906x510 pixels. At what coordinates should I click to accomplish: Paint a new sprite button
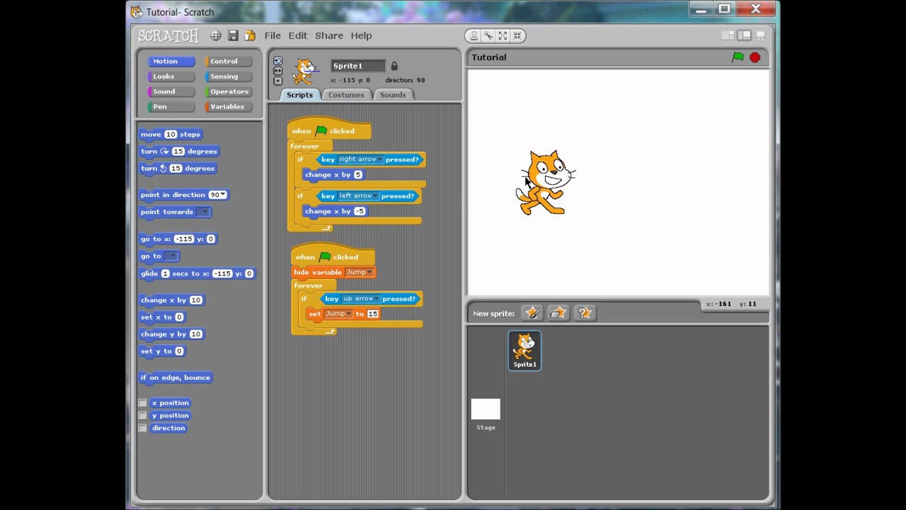coord(533,313)
